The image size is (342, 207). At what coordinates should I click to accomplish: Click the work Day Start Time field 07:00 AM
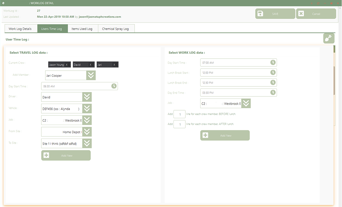coord(238,62)
